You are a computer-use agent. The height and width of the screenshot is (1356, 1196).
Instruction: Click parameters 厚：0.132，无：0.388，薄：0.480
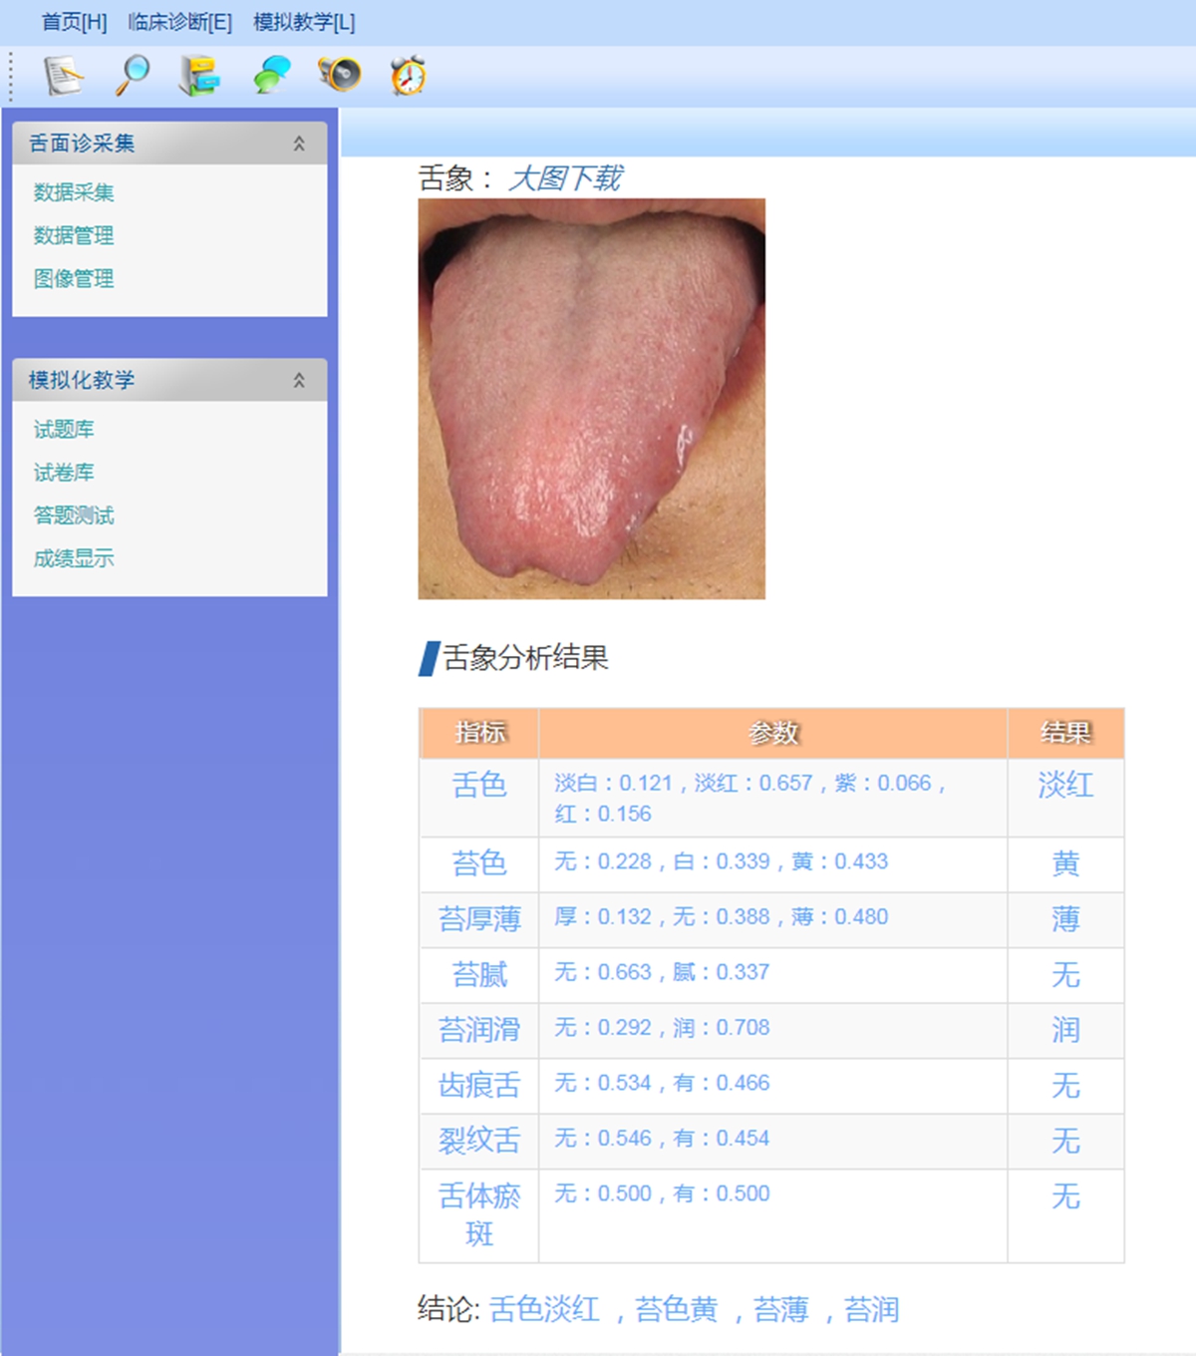tap(722, 917)
